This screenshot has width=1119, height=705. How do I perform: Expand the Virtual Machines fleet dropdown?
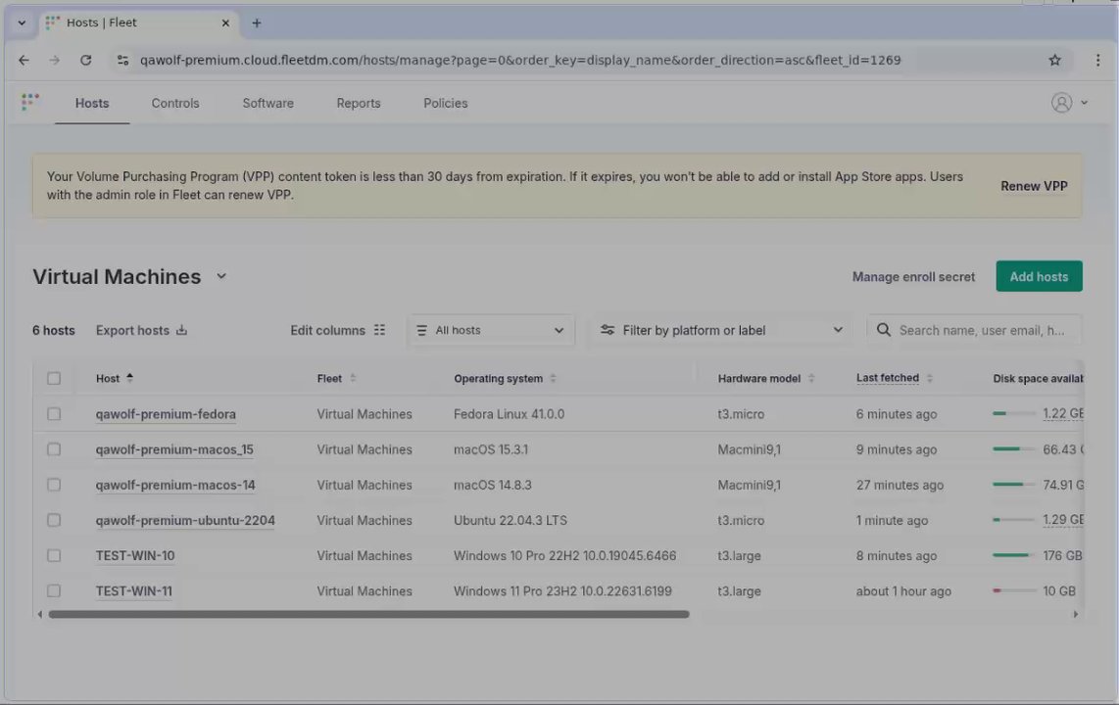[x=221, y=276]
